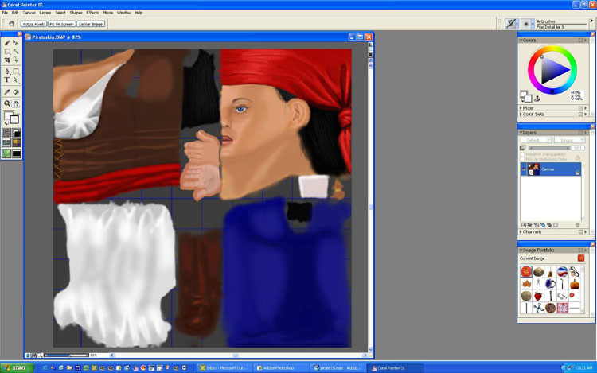Select the Brush tool in toolbox
Viewport: 597px width, 373px height.
tap(7, 42)
